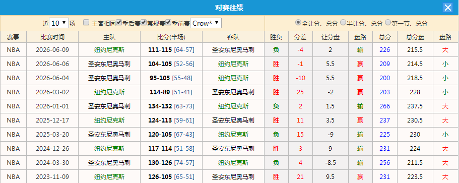Select the 全让分、总分 radio option

coord(298,22)
